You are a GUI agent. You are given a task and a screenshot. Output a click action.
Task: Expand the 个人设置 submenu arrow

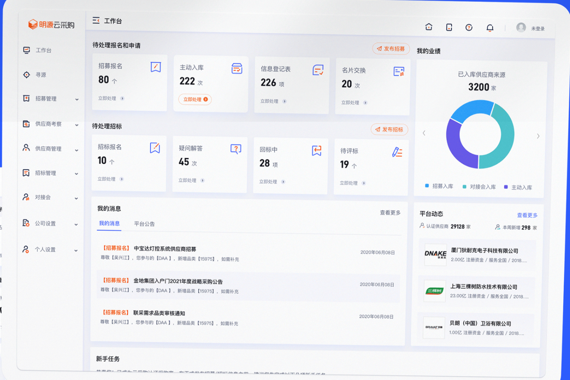(76, 251)
